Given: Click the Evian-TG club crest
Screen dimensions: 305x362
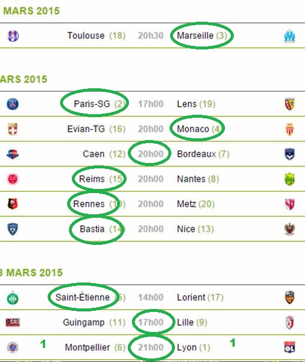Looking at the screenshot, I should click(x=13, y=129).
